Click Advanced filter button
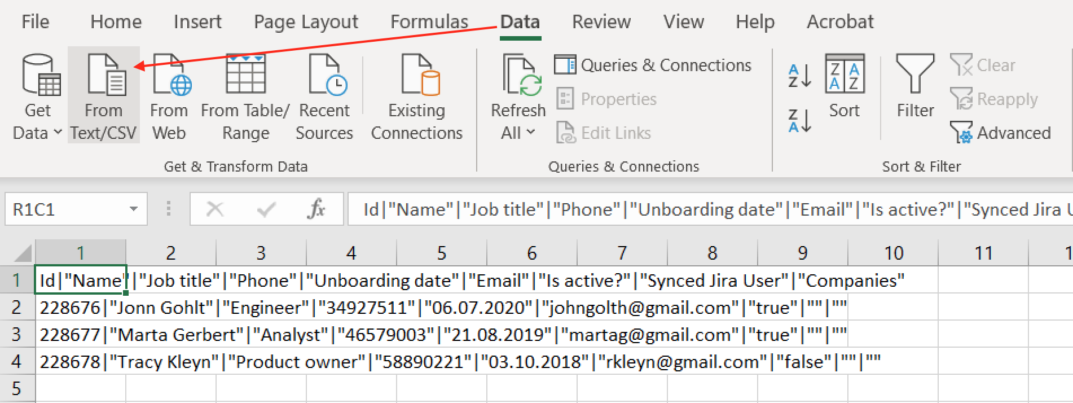 tap(1001, 133)
